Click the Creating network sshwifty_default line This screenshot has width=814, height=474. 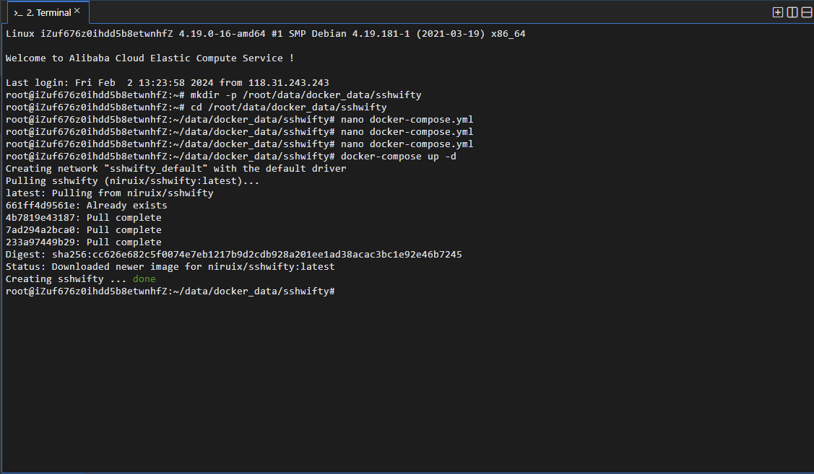176,169
